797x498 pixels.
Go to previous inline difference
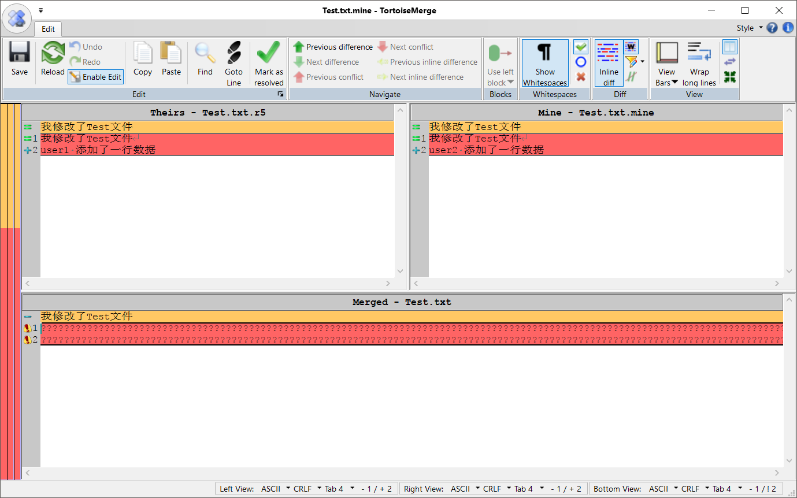427,62
